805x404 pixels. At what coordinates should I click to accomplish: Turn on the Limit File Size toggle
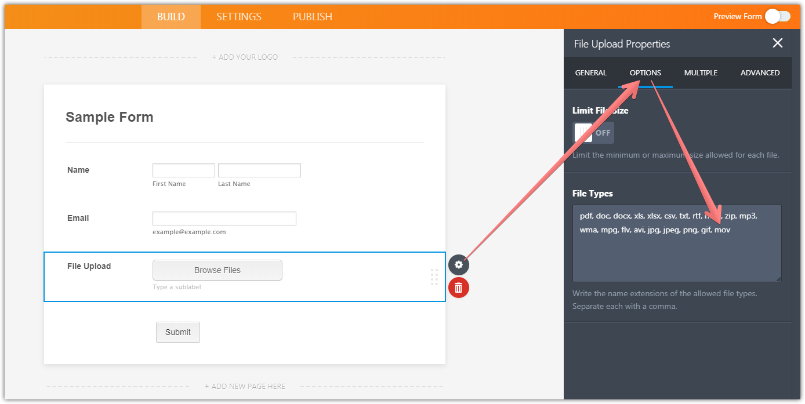click(593, 133)
